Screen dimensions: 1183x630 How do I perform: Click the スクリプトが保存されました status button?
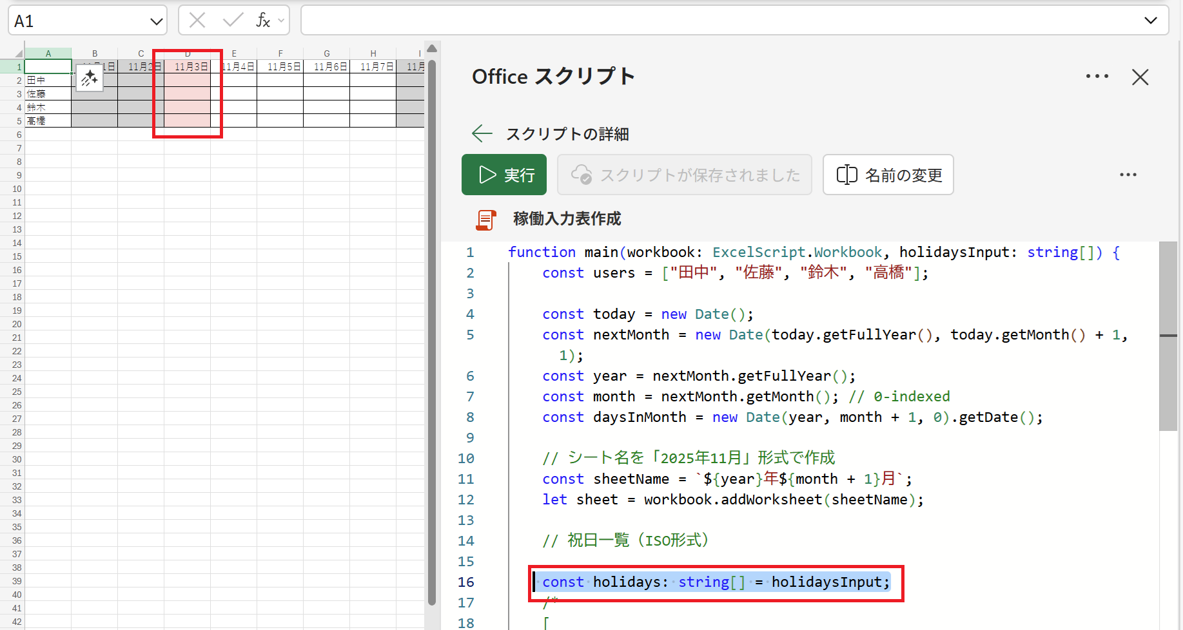click(x=685, y=175)
